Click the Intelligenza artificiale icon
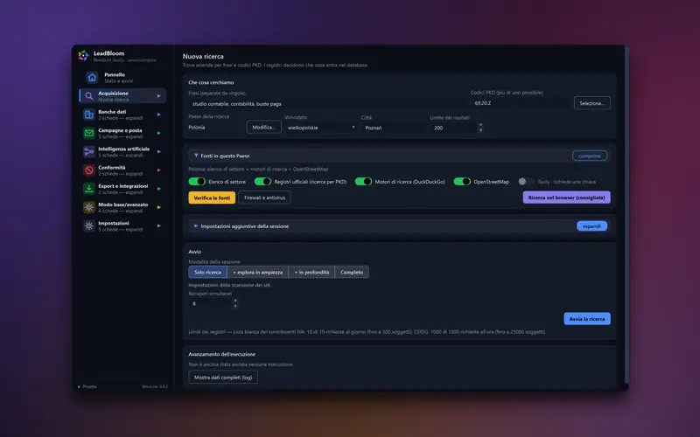This screenshot has width=700, height=437. tap(89, 151)
